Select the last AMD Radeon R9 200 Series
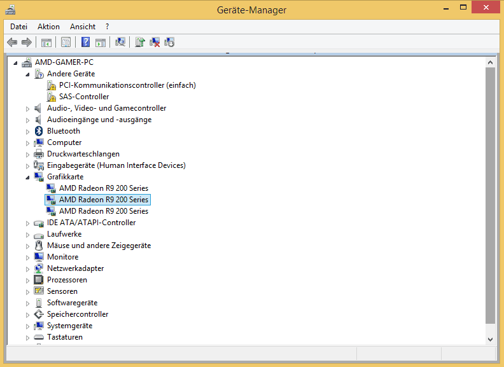Screen dimensions: 504x367 pos(104,211)
